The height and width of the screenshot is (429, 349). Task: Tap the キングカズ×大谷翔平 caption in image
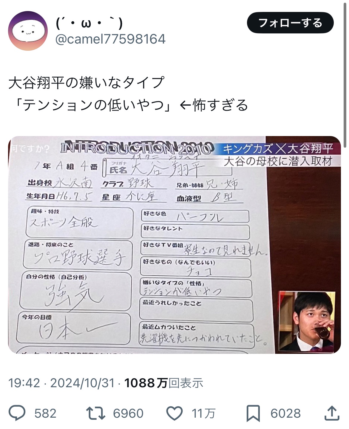(278, 148)
